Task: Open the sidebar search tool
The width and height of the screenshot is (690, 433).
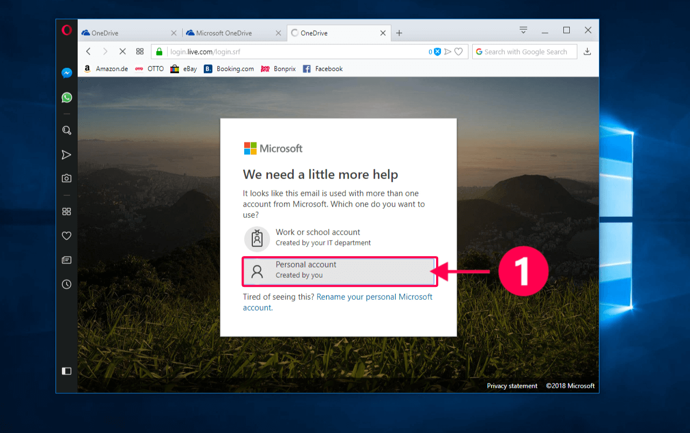Action: coord(67,130)
